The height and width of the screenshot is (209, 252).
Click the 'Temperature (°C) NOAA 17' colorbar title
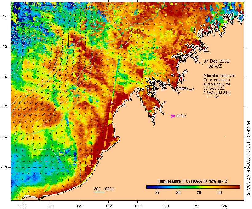point(192,181)
